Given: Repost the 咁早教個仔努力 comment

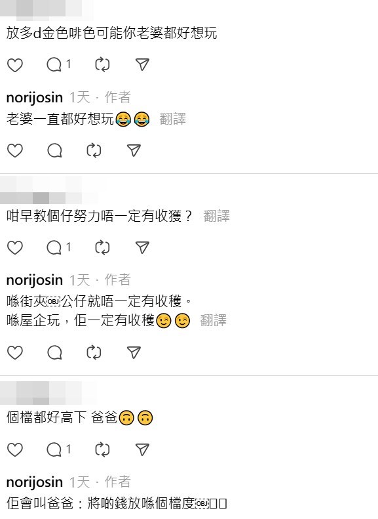Looking at the screenshot, I should pyautogui.click(x=102, y=247).
